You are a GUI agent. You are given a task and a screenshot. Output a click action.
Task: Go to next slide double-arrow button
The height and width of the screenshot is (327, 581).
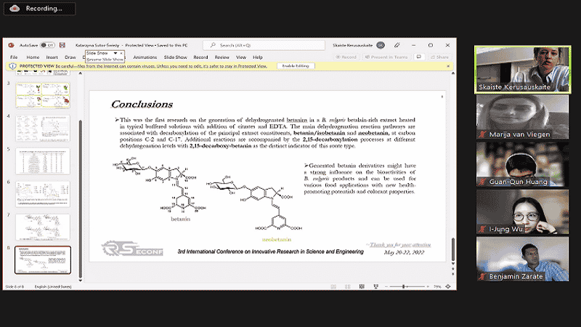452,274
